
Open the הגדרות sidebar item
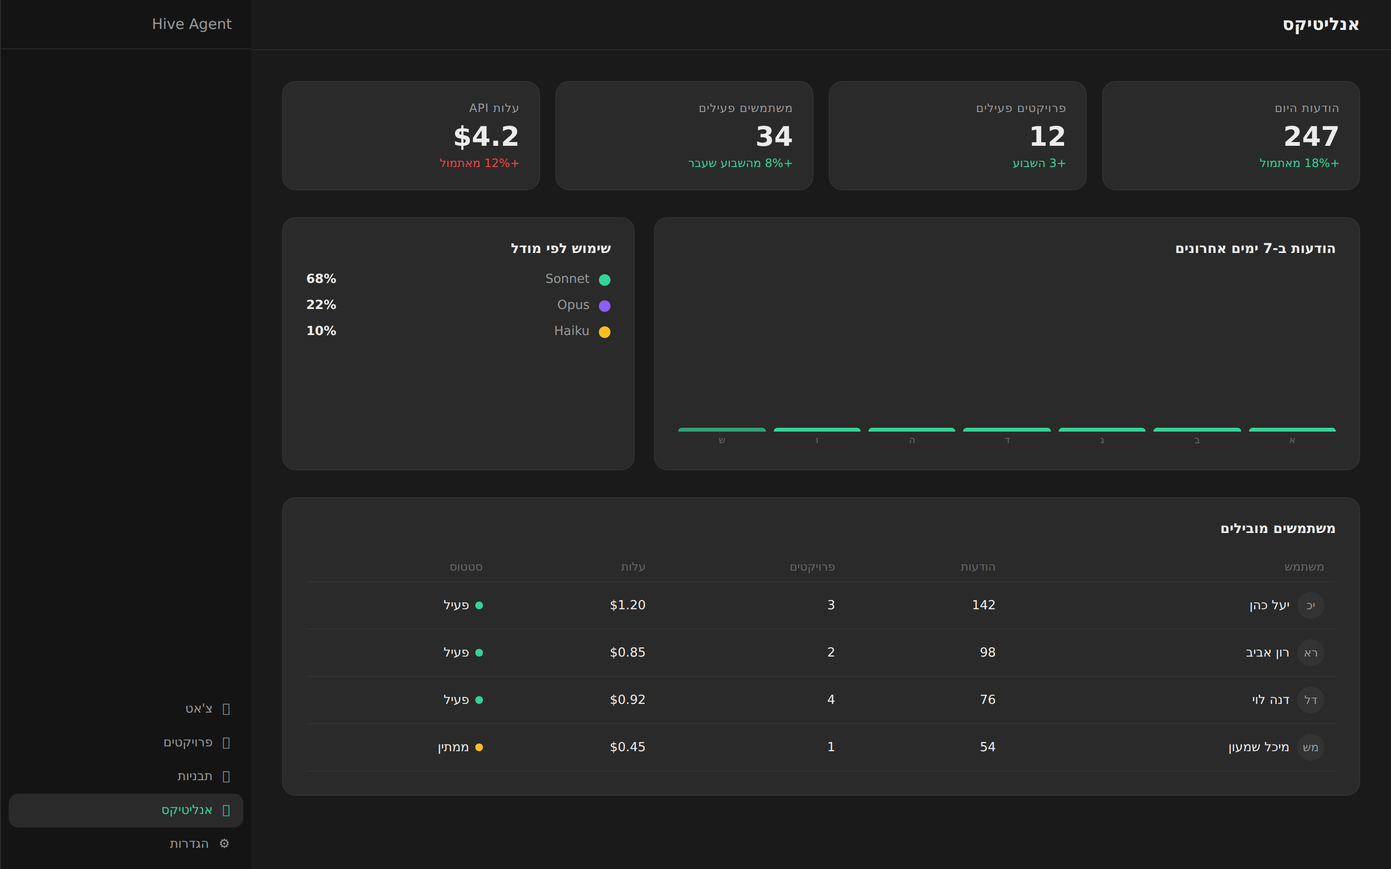[x=126, y=844]
